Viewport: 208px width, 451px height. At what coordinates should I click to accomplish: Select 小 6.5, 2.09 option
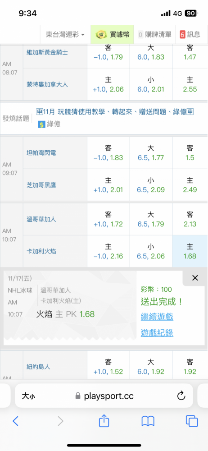[x=151, y=185]
